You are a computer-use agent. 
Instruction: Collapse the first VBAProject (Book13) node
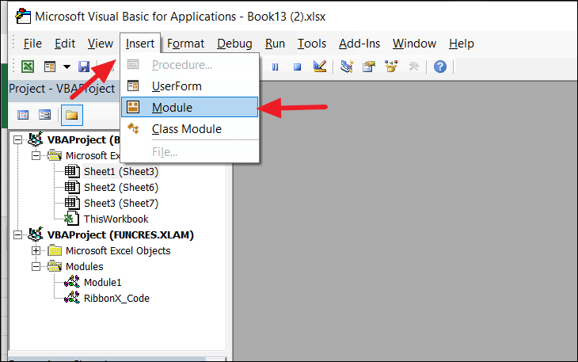click(17, 139)
